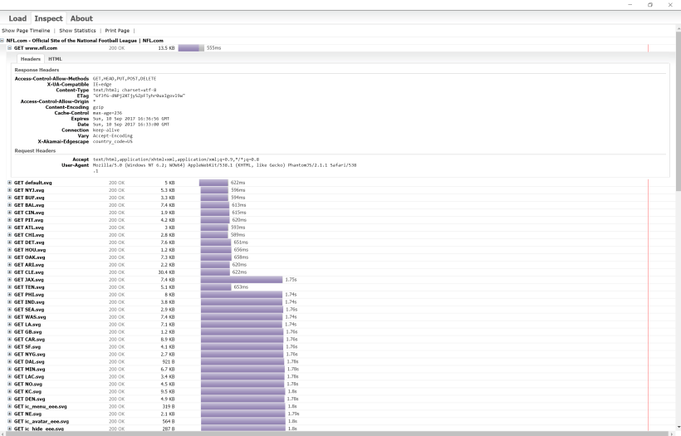Image resolution: width=681 pixels, height=436 pixels.
Task: Collapse the NFL.com page group
Action: pyautogui.click(x=3, y=41)
